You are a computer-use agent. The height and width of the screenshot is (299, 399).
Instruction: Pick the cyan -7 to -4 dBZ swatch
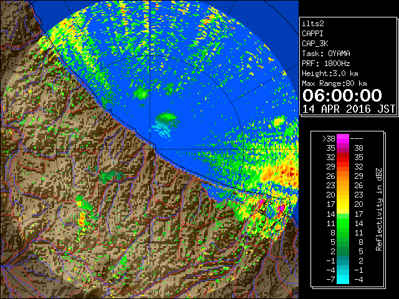tap(343, 280)
